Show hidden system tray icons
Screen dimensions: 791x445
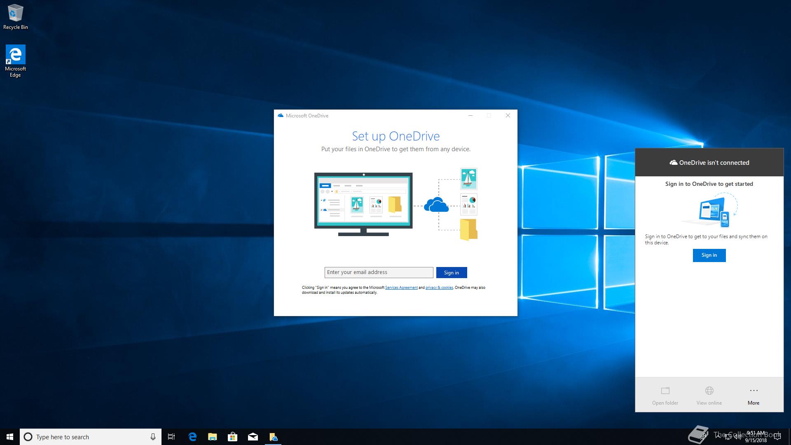pyautogui.click(x=718, y=437)
